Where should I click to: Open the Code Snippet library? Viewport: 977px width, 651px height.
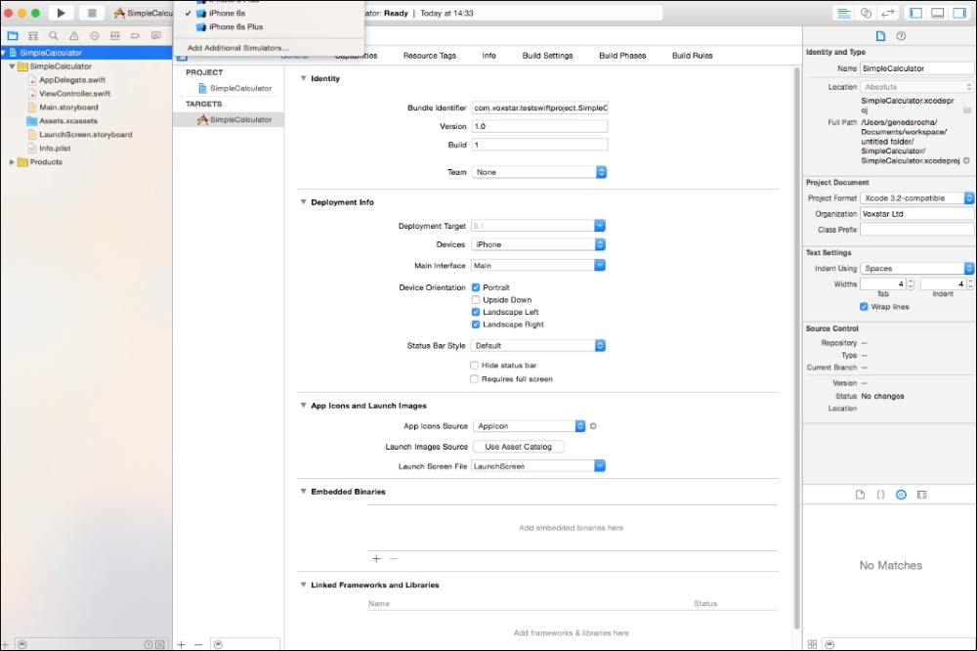(x=880, y=495)
